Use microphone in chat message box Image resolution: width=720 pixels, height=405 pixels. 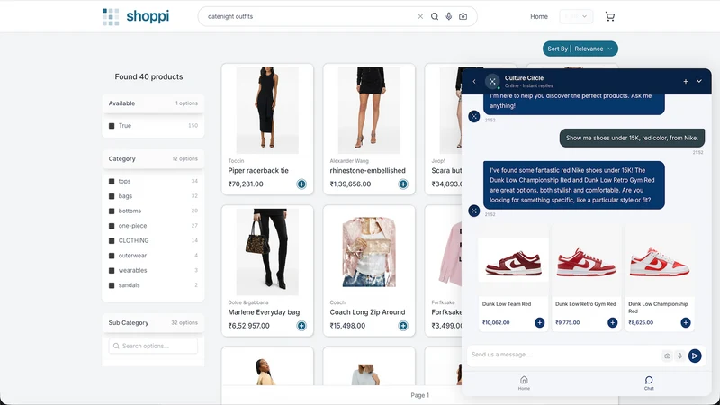click(x=680, y=355)
